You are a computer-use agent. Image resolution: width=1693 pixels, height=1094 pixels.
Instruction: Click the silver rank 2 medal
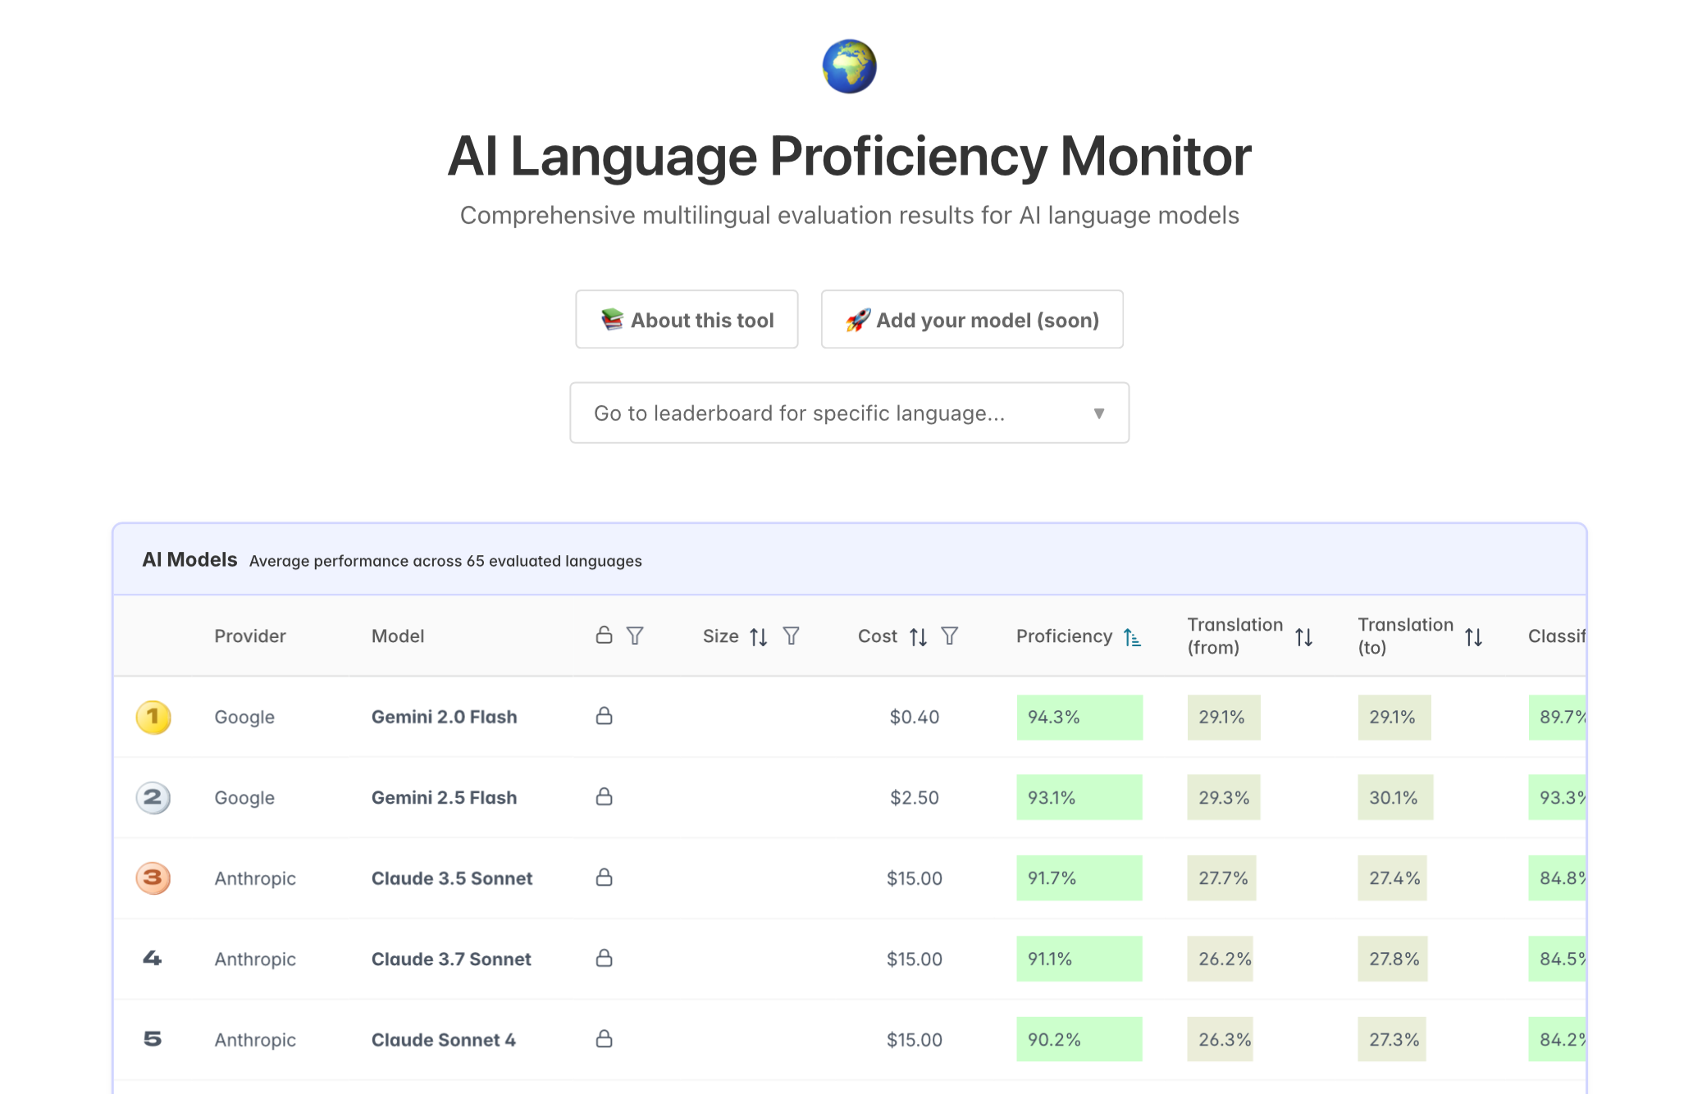click(153, 797)
